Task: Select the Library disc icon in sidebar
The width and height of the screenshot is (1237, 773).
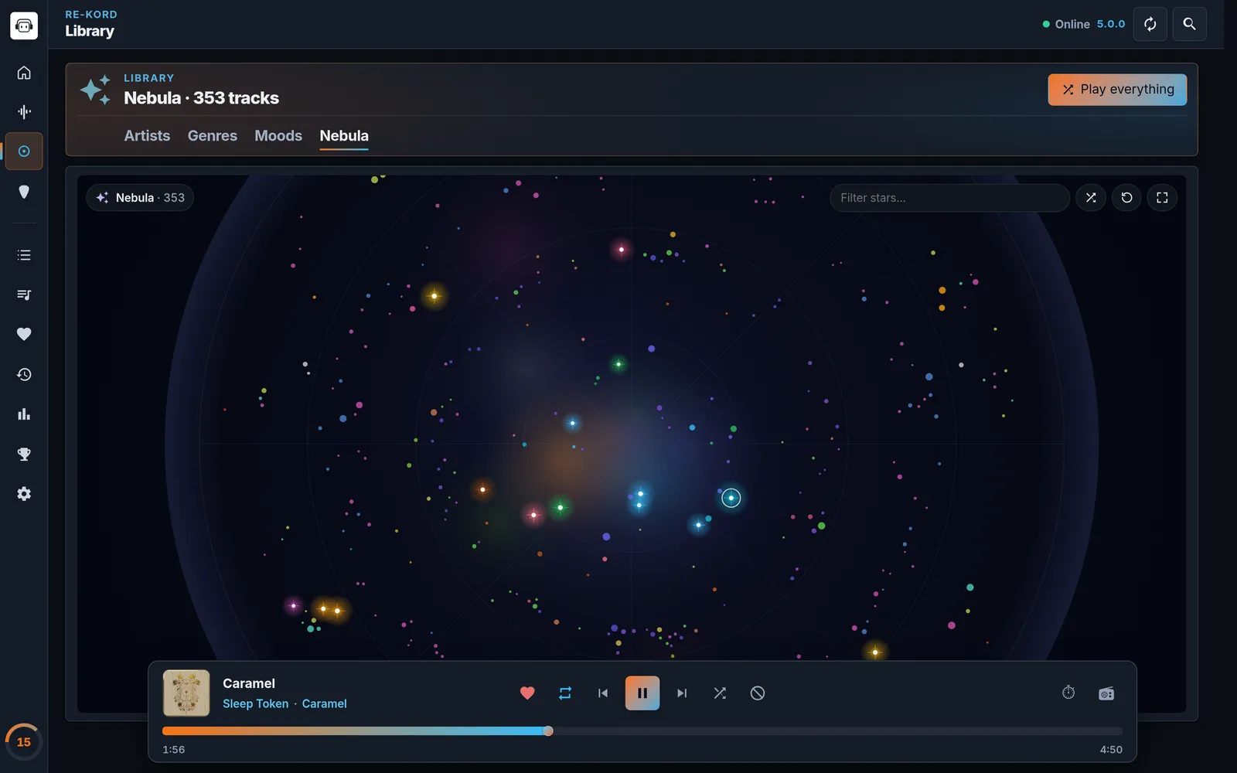Action: pos(24,152)
